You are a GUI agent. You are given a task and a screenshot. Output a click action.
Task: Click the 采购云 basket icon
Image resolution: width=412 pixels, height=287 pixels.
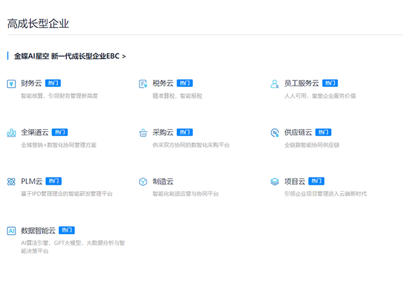143,133
